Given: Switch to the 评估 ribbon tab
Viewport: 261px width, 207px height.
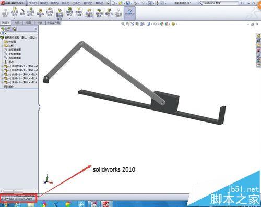Looking at the screenshot, I should (40, 23).
